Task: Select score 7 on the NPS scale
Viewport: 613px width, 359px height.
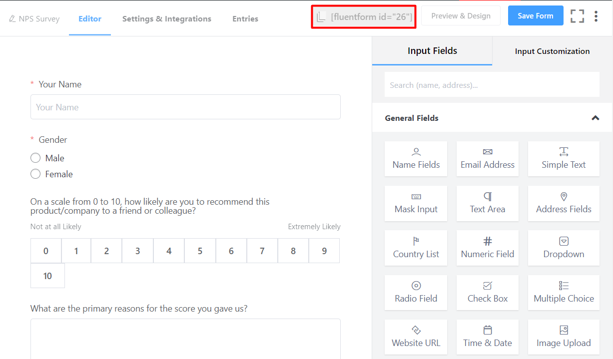Action: pyautogui.click(x=262, y=250)
